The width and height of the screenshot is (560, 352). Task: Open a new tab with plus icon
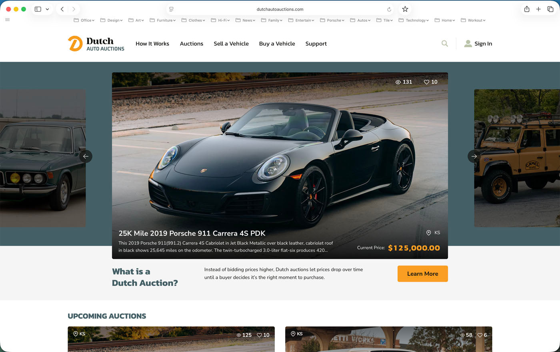point(538,9)
